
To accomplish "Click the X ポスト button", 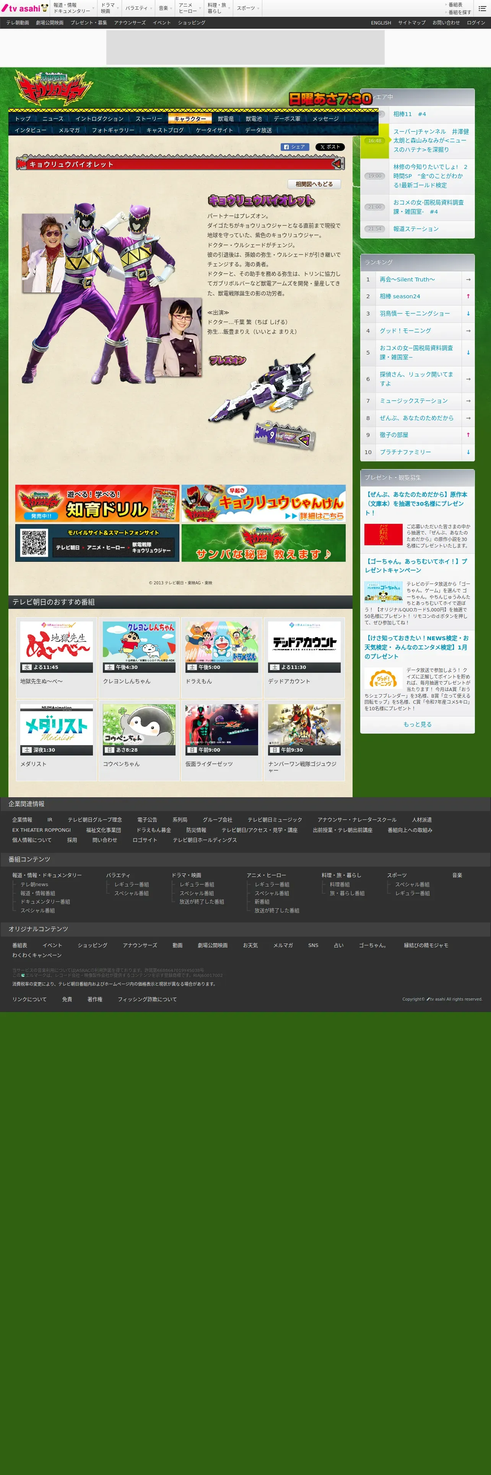I will click(x=330, y=147).
